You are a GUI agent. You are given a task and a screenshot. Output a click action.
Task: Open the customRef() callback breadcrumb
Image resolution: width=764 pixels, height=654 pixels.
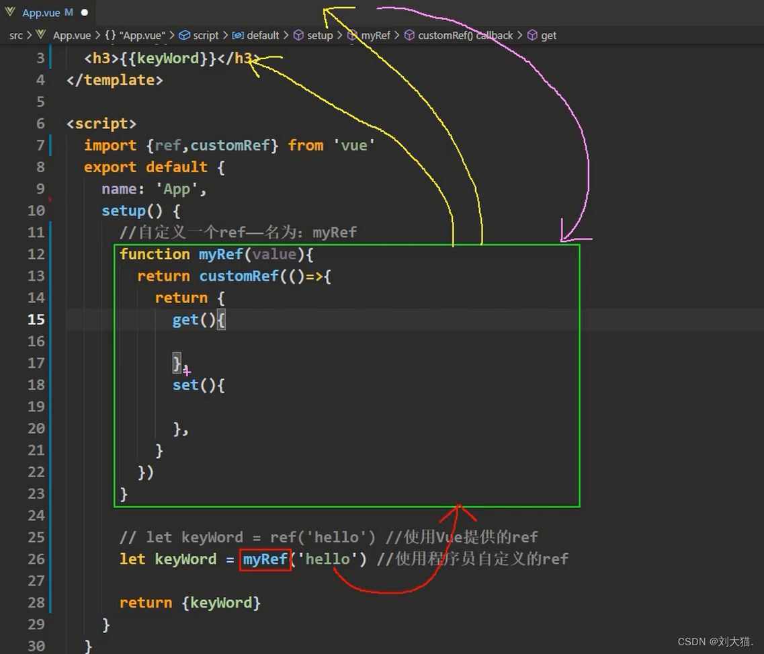465,35
